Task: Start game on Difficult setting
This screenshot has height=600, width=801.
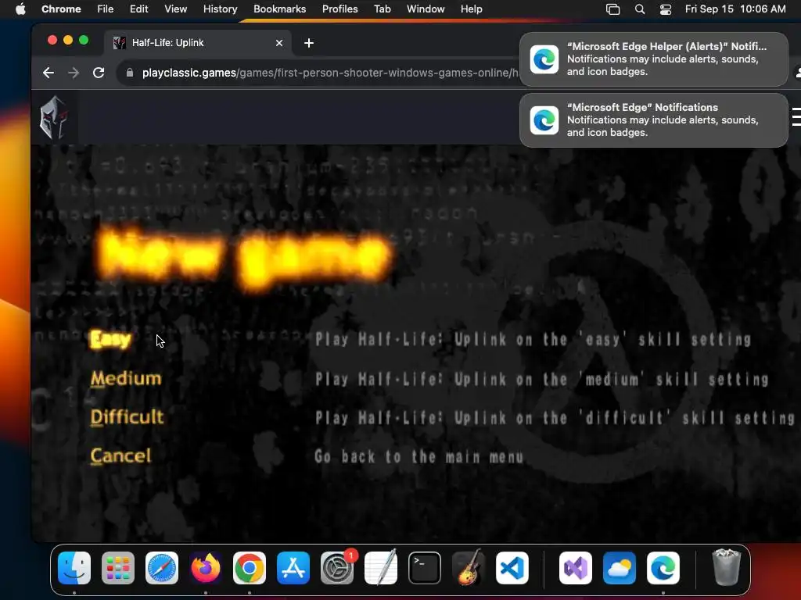Action: click(128, 417)
